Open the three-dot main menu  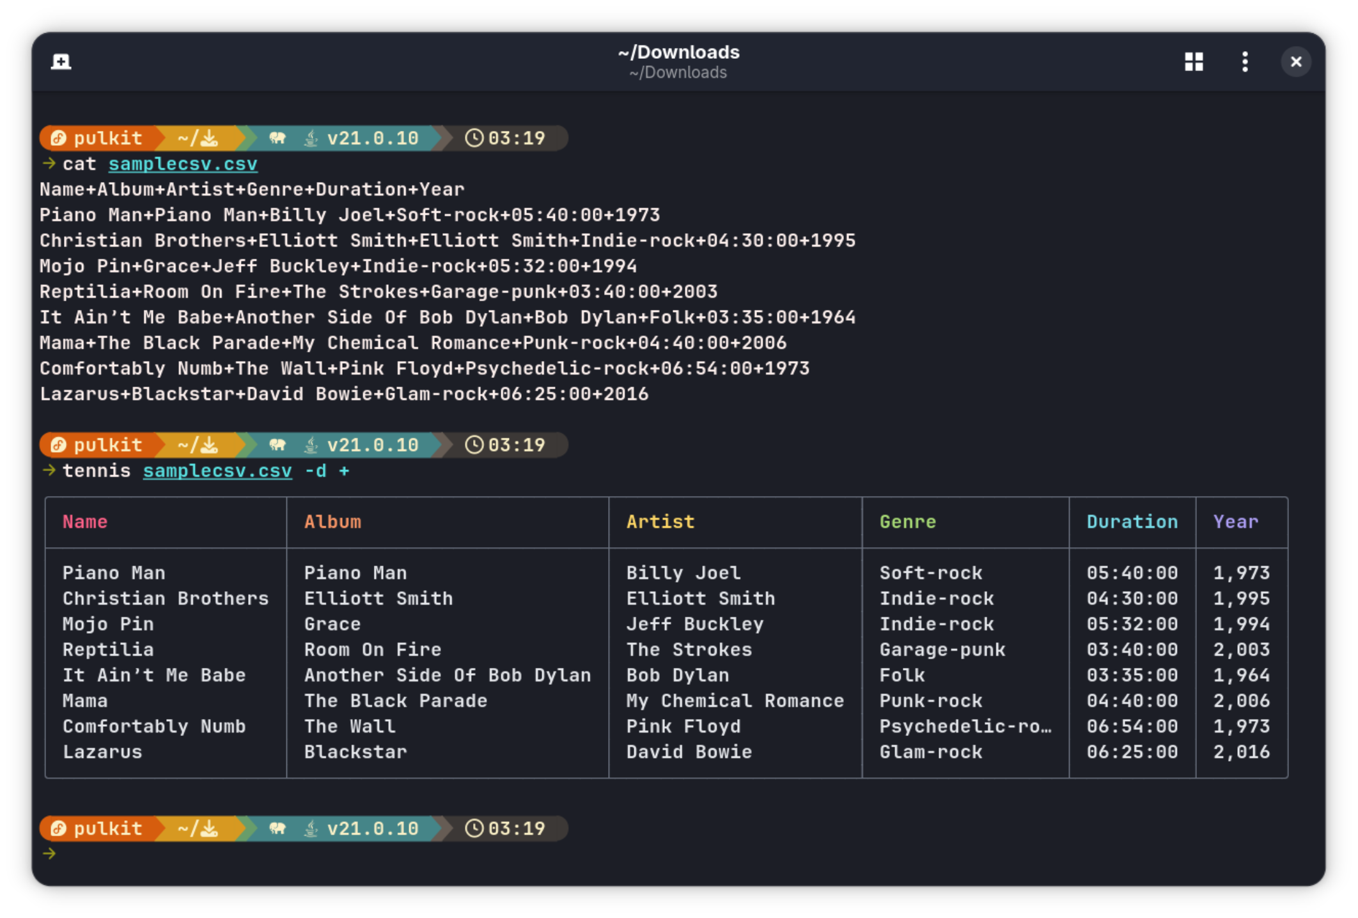click(1244, 61)
